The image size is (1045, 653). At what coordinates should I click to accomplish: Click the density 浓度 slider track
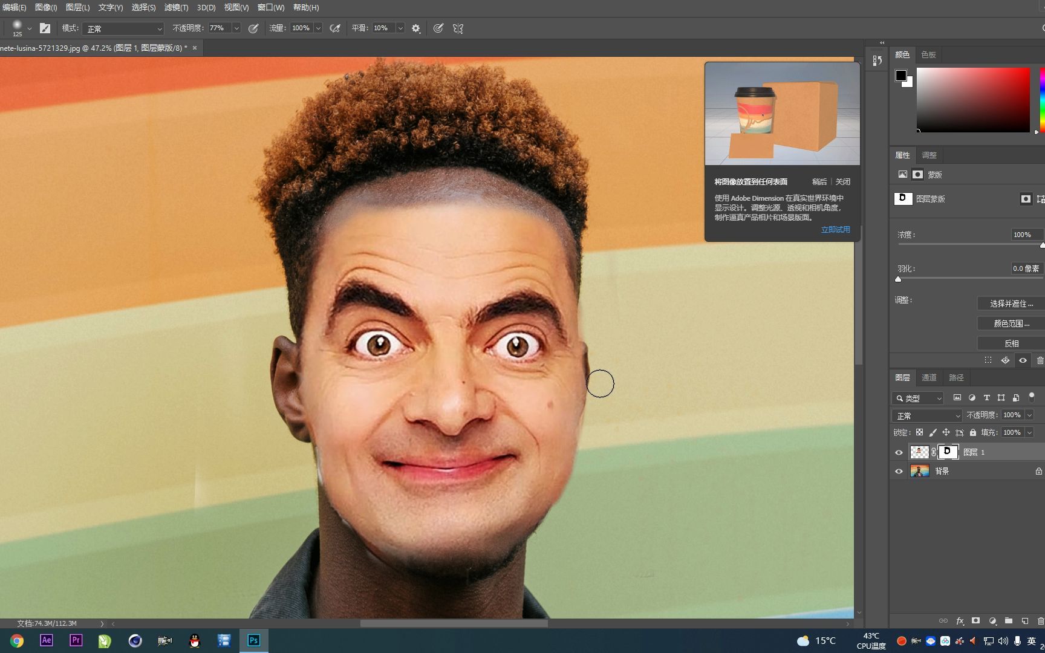click(970, 244)
